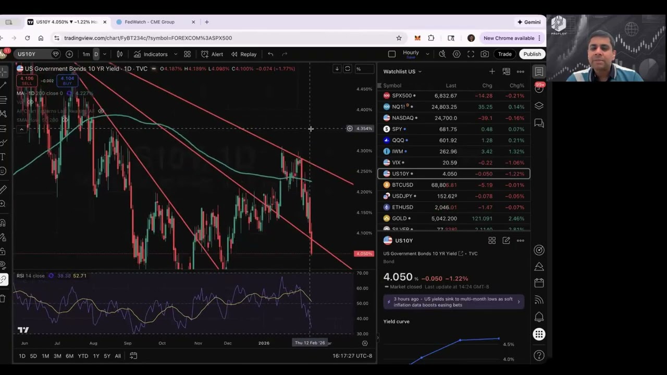Open watchlist more options menu
Image resolution: width=667 pixels, height=375 pixels.
click(521, 71)
